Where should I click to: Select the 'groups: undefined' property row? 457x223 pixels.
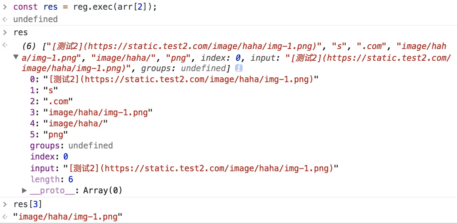coord(71,146)
